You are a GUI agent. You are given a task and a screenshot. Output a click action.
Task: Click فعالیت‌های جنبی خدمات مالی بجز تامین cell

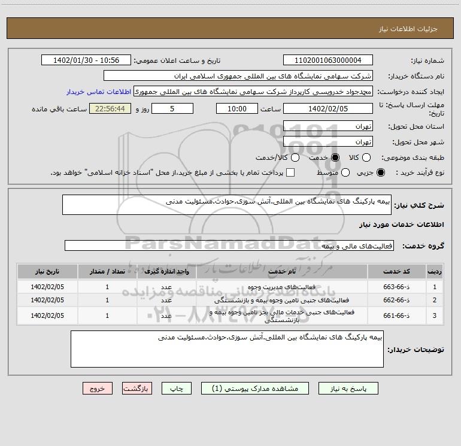coord(281,315)
